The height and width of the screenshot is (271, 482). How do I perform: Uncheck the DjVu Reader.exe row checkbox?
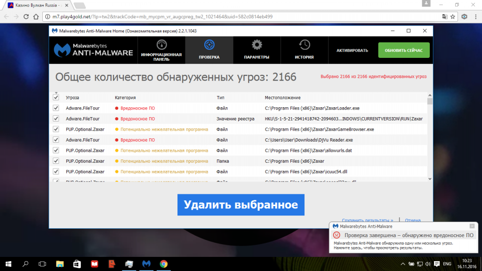56,140
